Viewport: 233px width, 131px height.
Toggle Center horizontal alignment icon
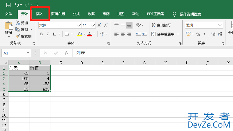click(x=123, y=34)
